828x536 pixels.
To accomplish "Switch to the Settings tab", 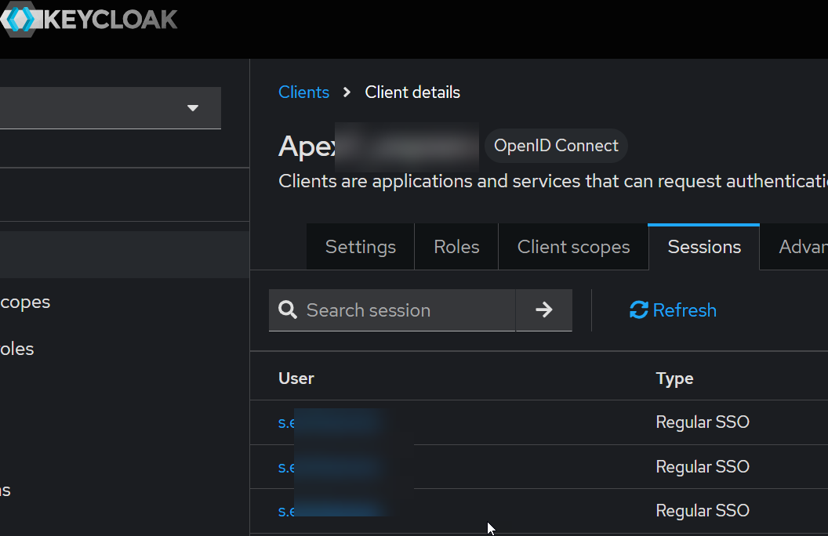I will [360, 247].
